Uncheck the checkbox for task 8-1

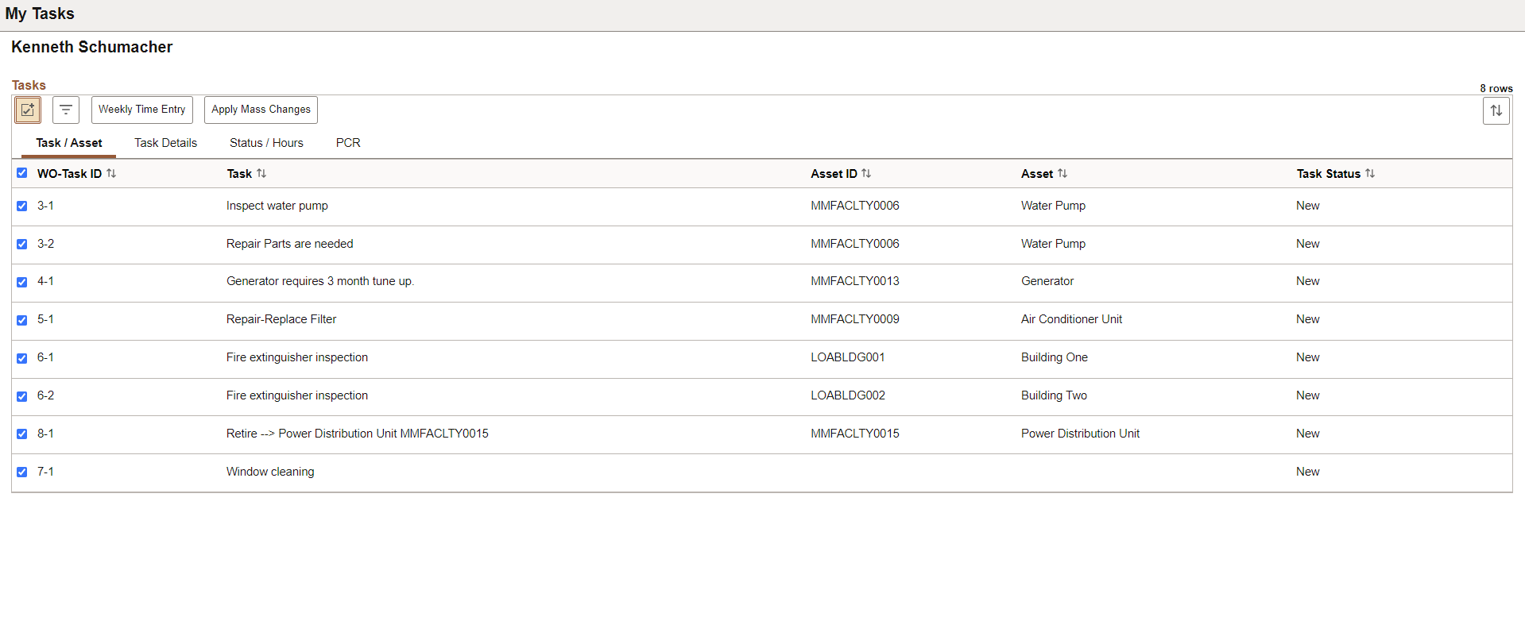(x=22, y=434)
